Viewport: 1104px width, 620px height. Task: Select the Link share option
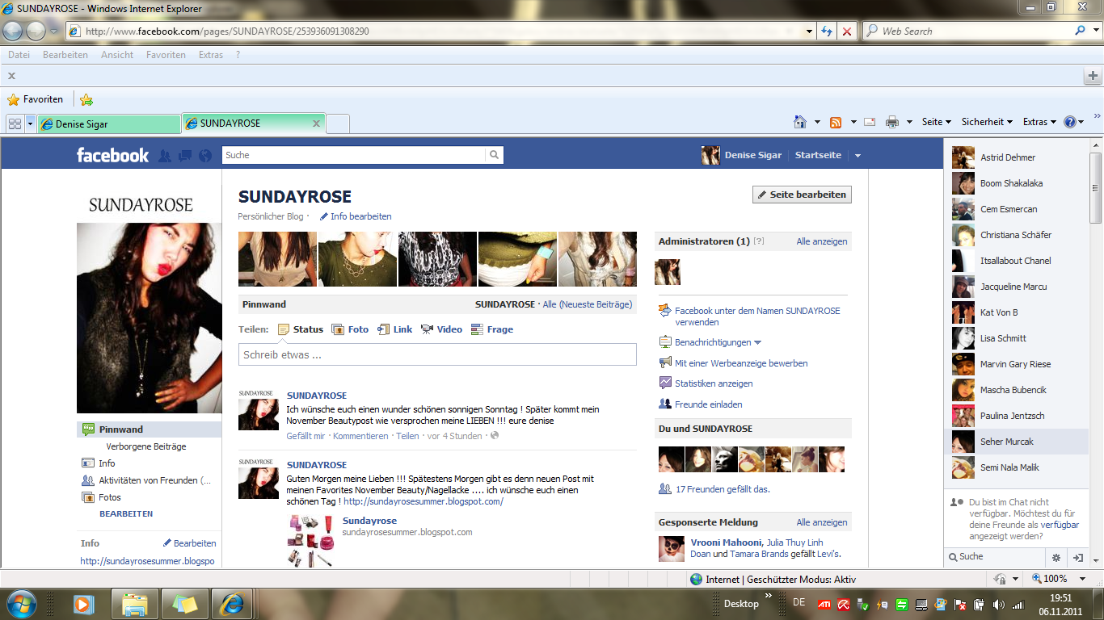[x=395, y=329]
